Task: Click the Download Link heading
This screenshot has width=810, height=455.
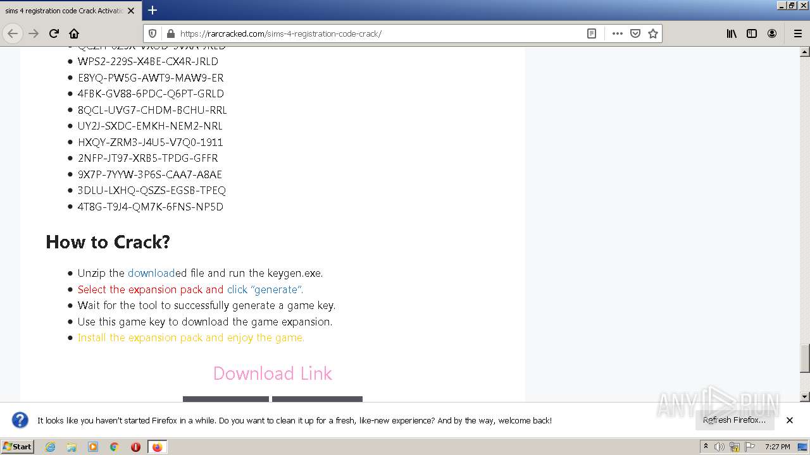Action: [273, 373]
